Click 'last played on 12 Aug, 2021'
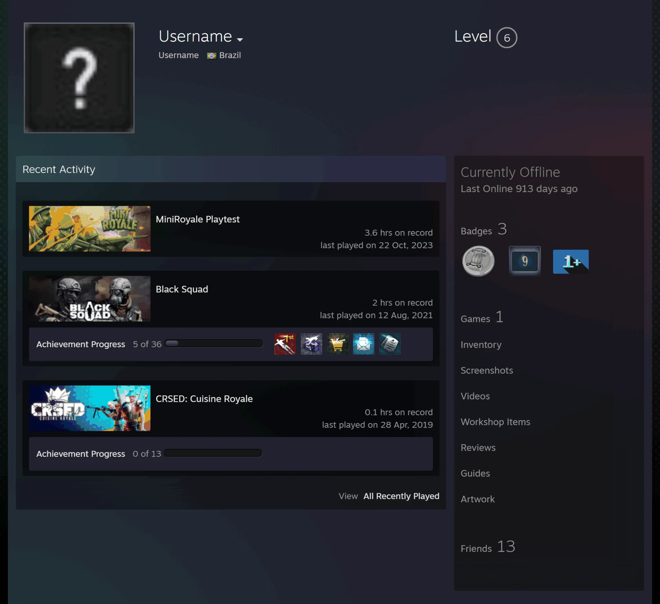Viewport: 660px width, 604px height. pos(376,315)
